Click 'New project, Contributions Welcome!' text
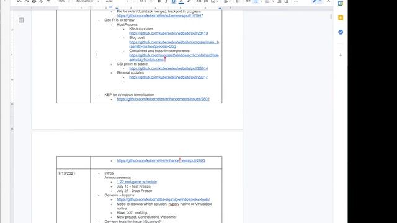The image size is (397, 223). coord(146,217)
